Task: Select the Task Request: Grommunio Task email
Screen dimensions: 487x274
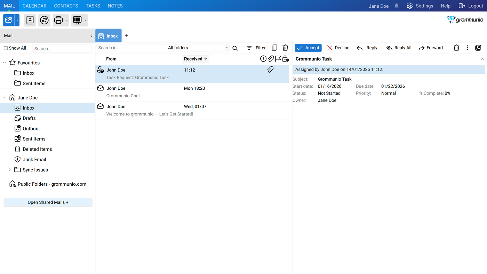Action: (x=192, y=74)
